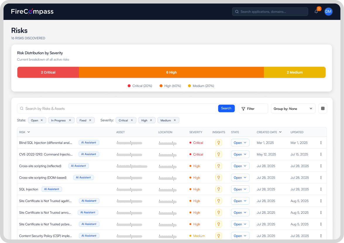Open the table grid view icon
The image size is (344, 243).
tap(323, 109)
